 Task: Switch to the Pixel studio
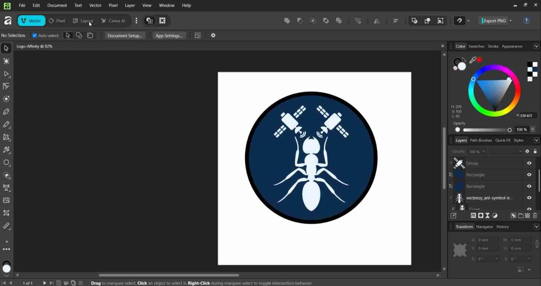click(x=57, y=21)
